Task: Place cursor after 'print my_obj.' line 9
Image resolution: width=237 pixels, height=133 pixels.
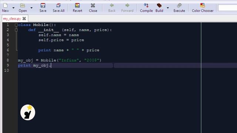Action: click(x=51, y=65)
